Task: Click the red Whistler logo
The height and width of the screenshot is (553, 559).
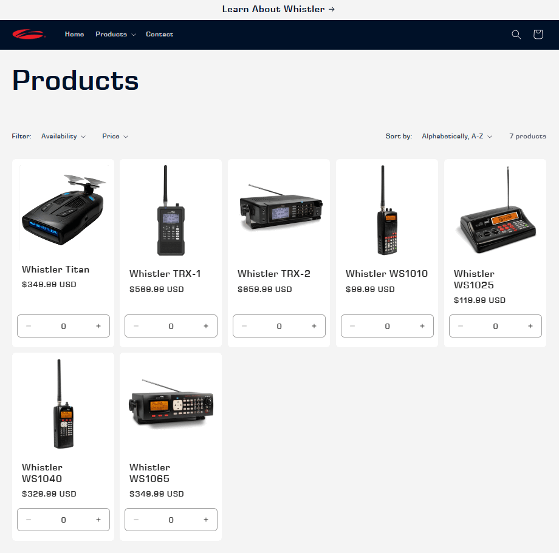Action: pyautogui.click(x=29, y=35)
